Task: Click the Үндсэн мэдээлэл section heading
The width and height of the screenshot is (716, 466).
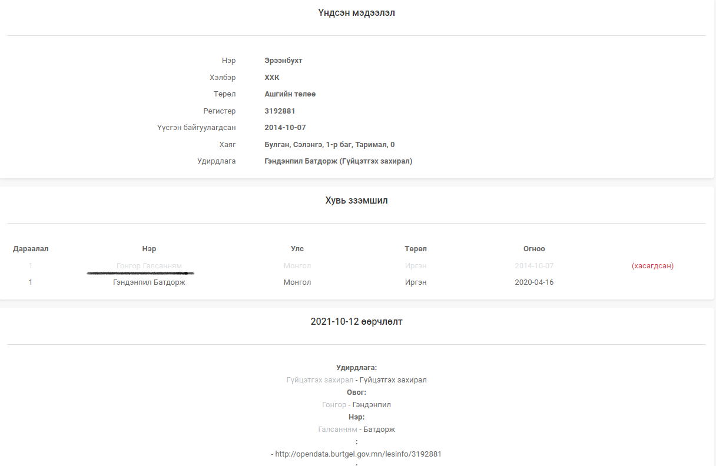Action: tap(356, 13)
